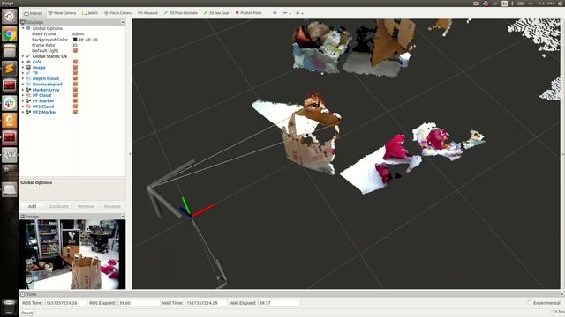565x317 pixels.
Task: Click the TF display axes icon
Action: (28, 73)
